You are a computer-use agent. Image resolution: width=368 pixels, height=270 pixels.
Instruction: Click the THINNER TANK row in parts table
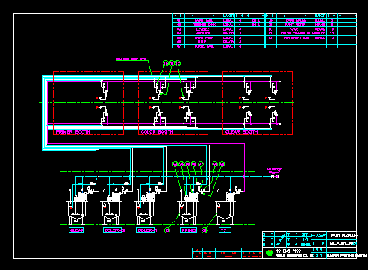219,25
